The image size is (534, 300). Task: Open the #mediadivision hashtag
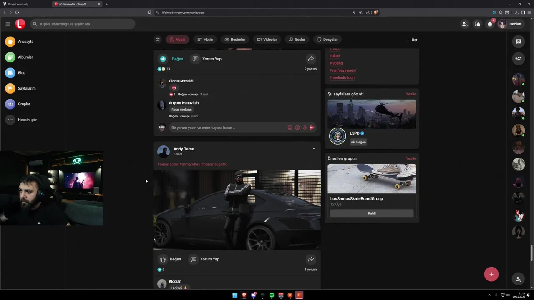point(342,78)
